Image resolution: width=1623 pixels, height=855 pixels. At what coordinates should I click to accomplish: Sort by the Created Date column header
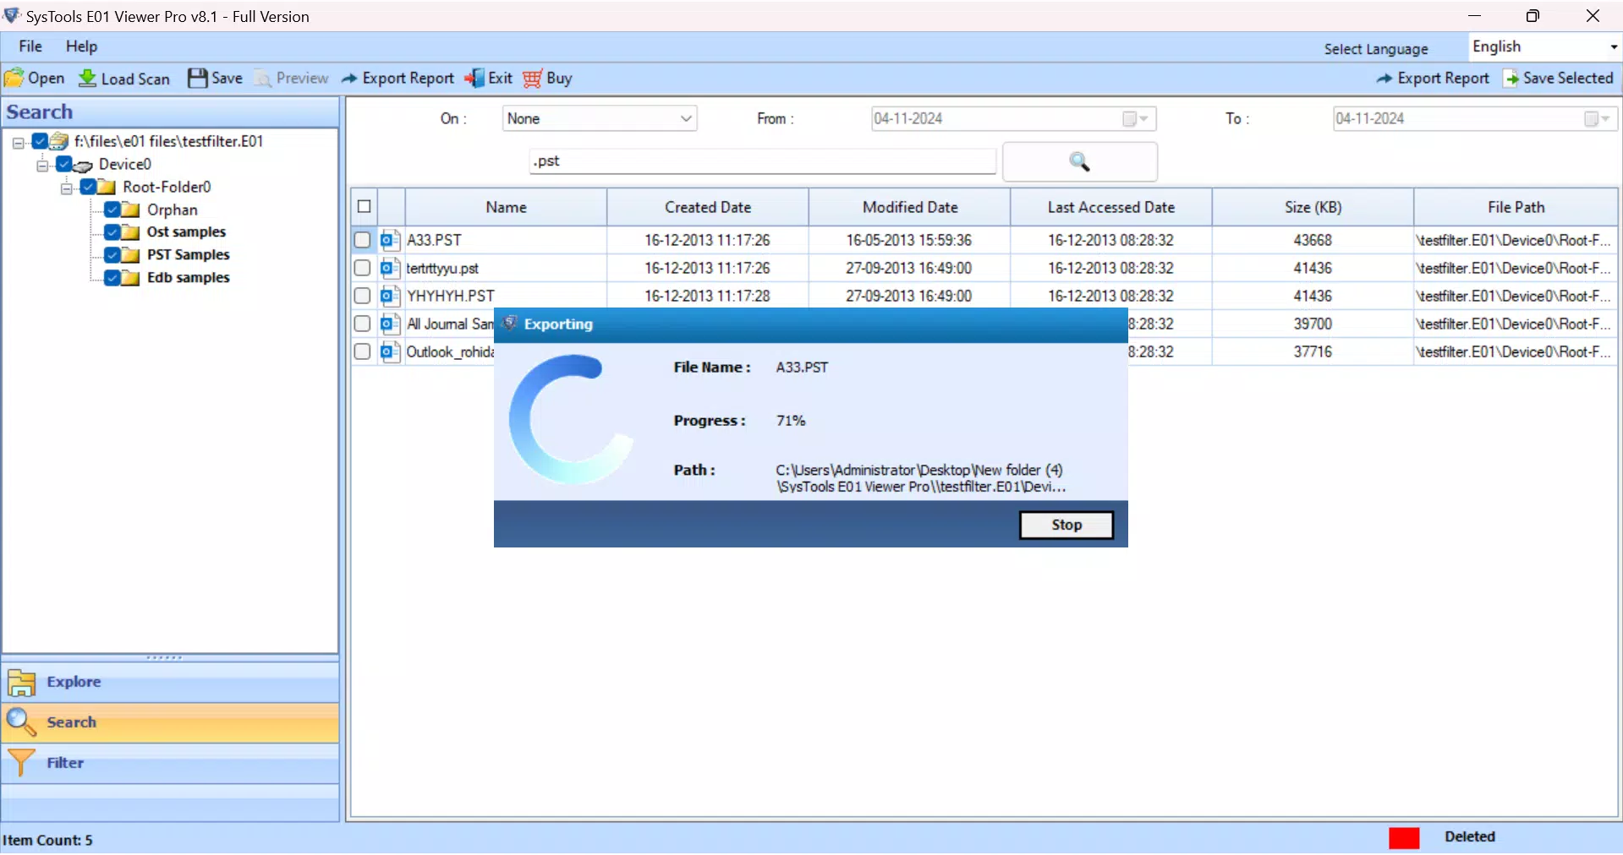pos(708,207)
